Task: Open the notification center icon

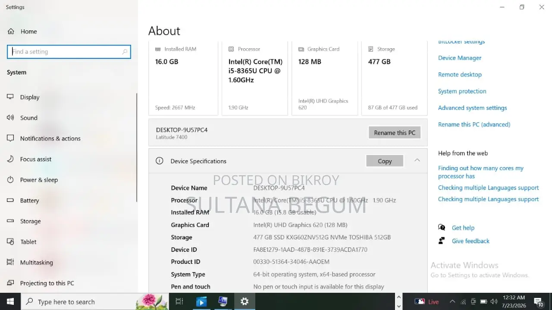Action: (538, 302)
